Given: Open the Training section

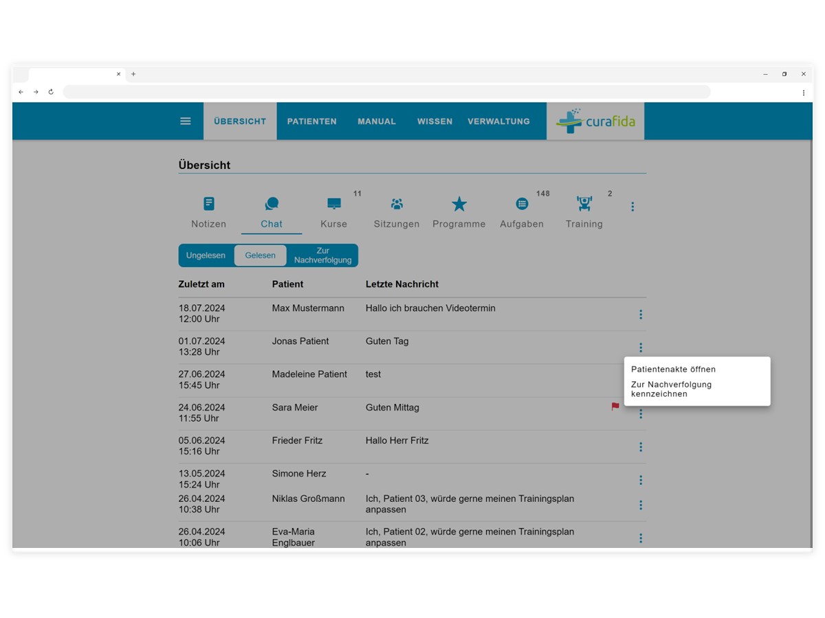Looking at the screenshot, I should pyautogui.click(x=584, y=212).
